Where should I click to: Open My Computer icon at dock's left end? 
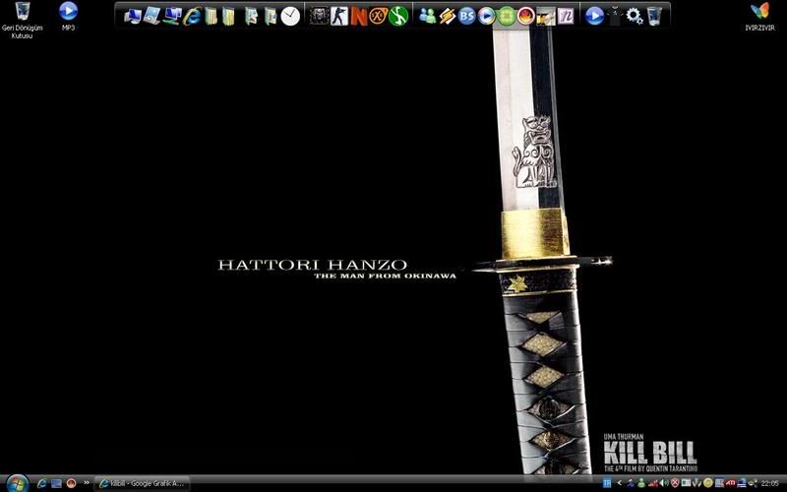coord(133,17)
